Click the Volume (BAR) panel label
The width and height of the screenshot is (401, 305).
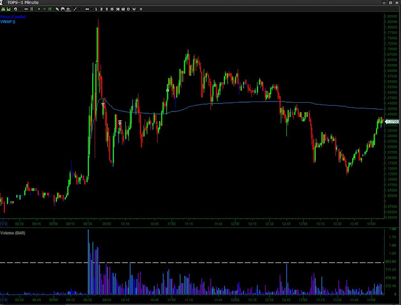pyautogui.click(x=13, y=233)
